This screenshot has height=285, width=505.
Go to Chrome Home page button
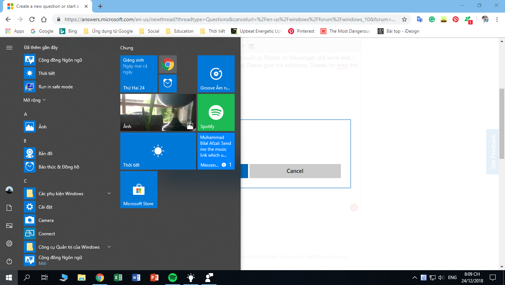click(44, 19)
